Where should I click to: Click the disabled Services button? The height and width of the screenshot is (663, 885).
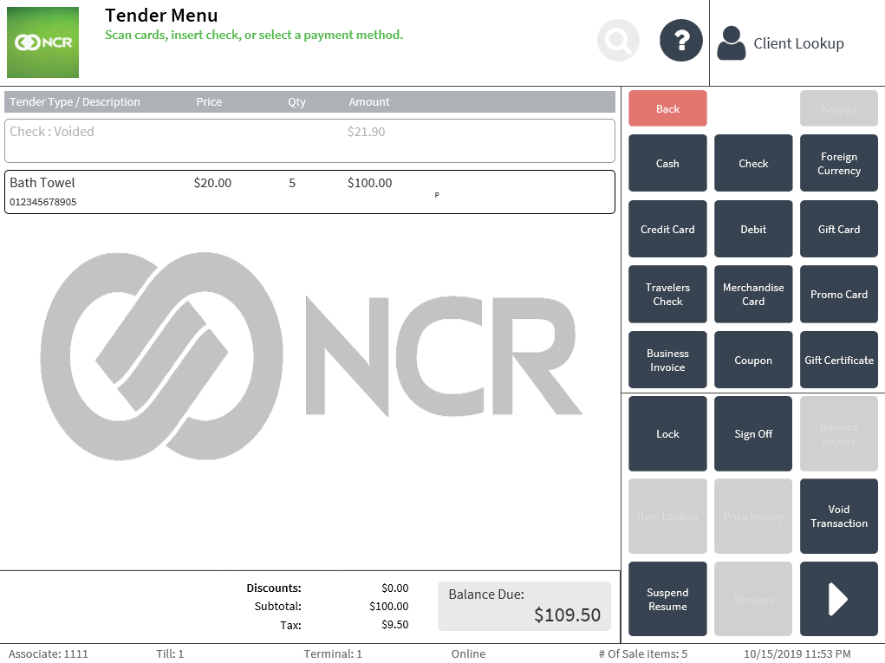pyautogui.click(x=753, y=599)
